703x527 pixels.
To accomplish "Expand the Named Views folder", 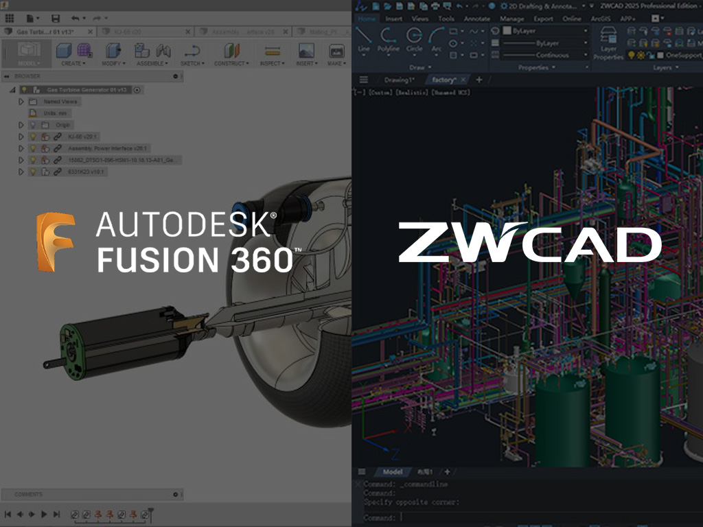I will [x=21, y=102].
